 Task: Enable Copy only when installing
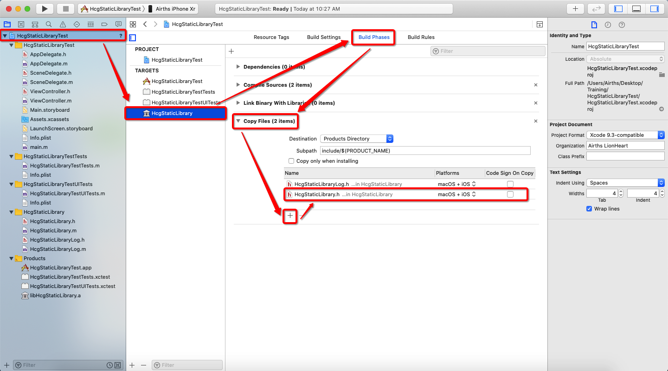tap(291, 161)
